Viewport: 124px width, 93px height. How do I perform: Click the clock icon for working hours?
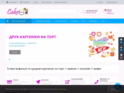pos(21,2)
